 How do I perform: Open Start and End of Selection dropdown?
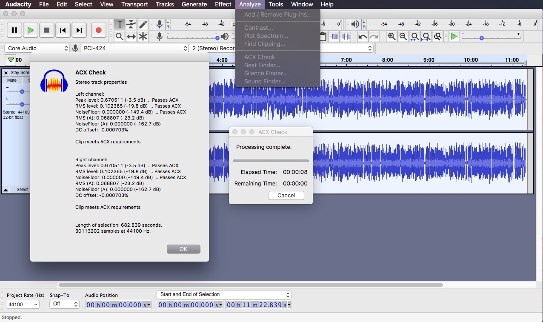point(224,294)
